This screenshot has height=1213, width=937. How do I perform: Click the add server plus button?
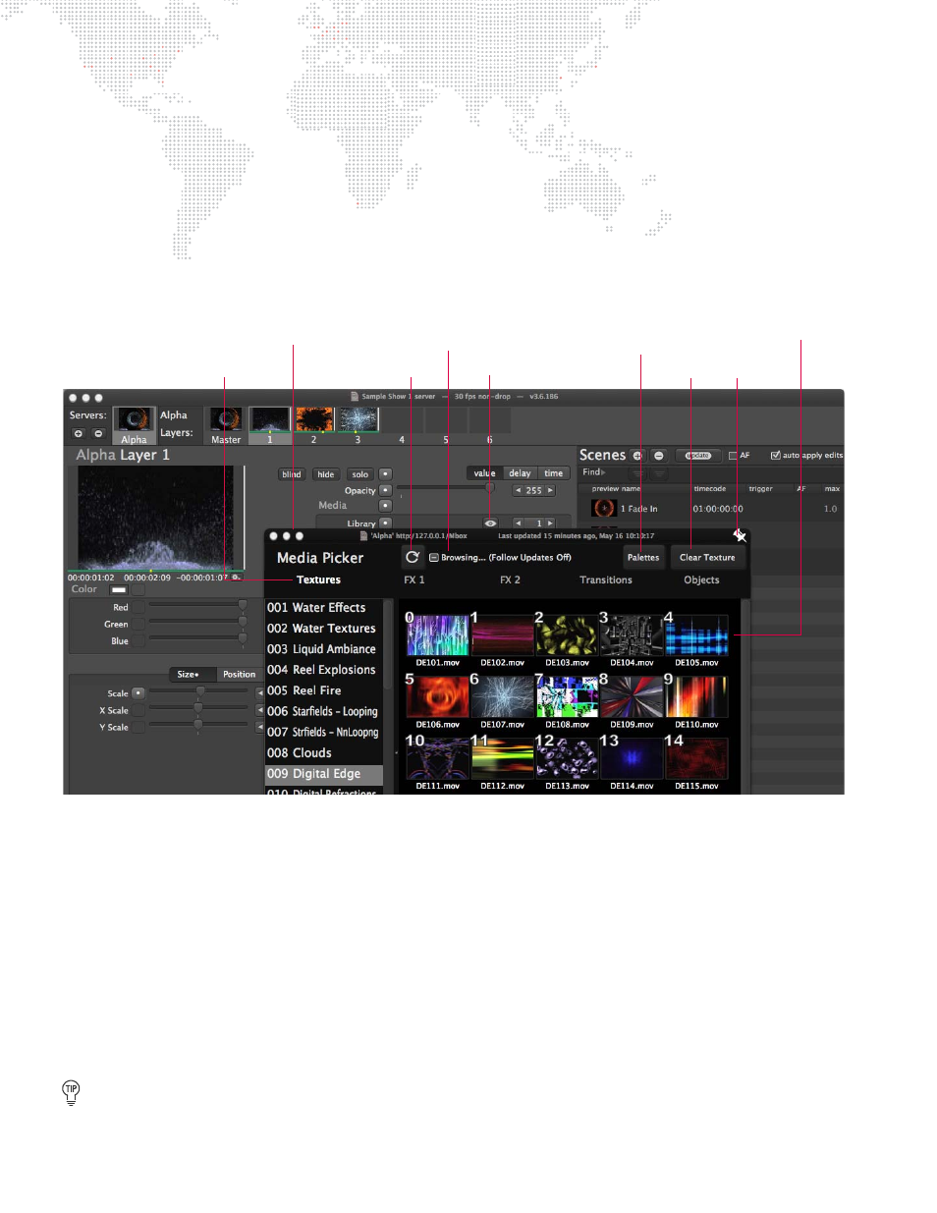[79, 433]
